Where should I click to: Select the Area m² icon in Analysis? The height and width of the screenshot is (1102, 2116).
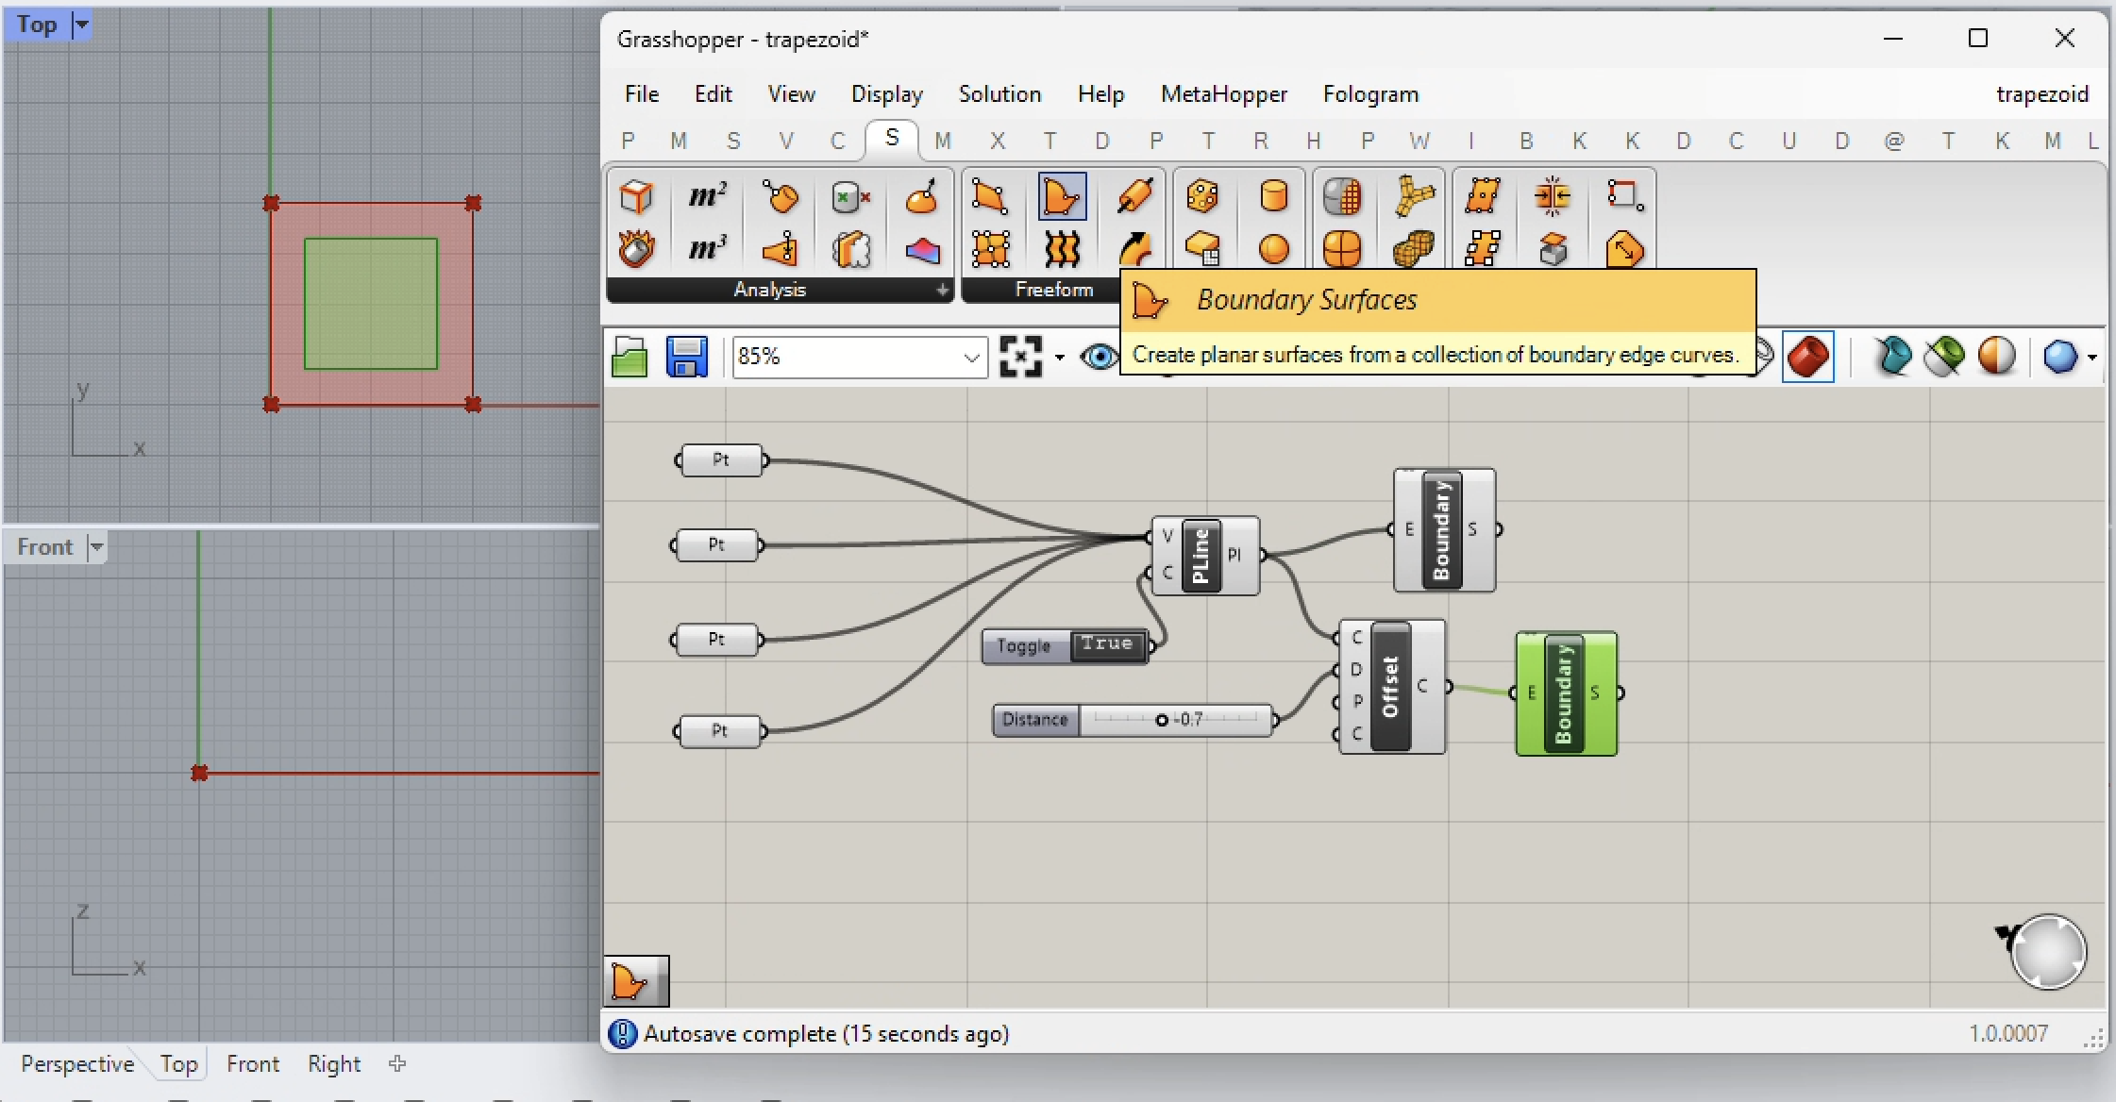tap(707, 196)
